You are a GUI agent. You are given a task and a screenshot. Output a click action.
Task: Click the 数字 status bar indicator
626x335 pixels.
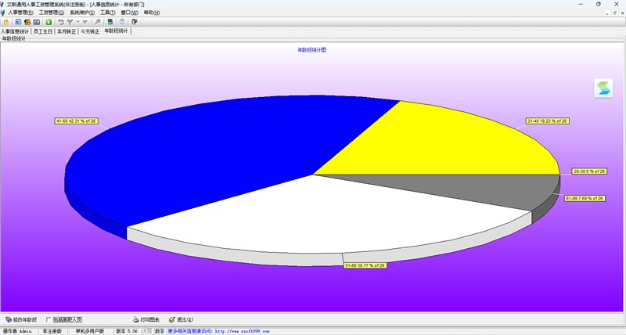tap(160, 331)
